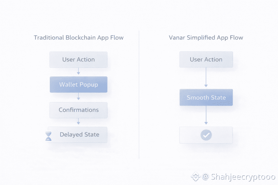Screen dimensions: 278x185
Task: Click User Action box in the Vanar flow
Action: tap(206, 60)
